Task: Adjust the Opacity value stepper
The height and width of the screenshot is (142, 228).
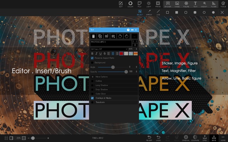Action: coord(137,71)
